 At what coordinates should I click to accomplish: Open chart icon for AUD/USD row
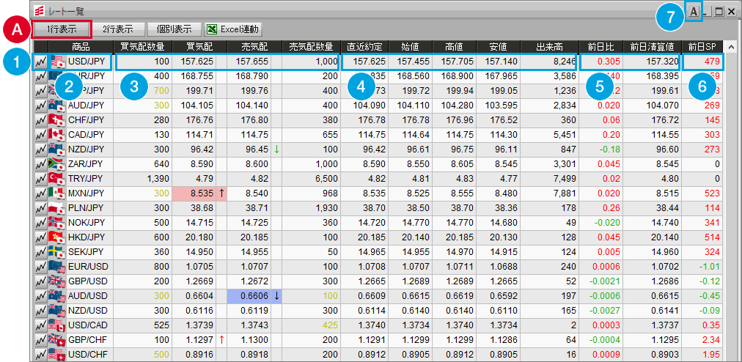coord(40,296)
